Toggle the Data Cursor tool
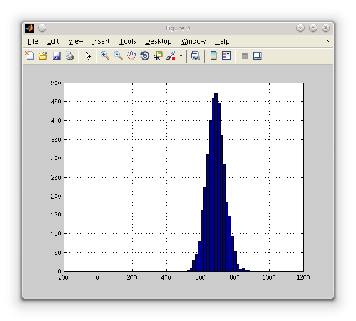 tap(158, 56)
